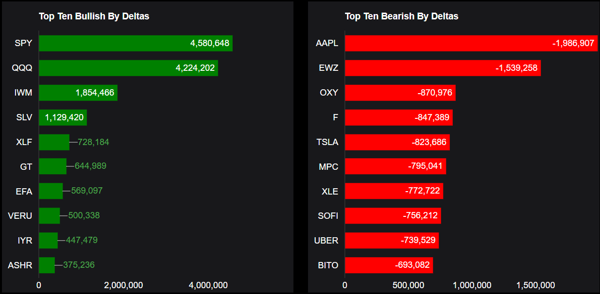Image resolution: width=600 pixels, height=294 pixels.
Task: Select the SLV bar with 1,129,420
Action: coord(63,117)
